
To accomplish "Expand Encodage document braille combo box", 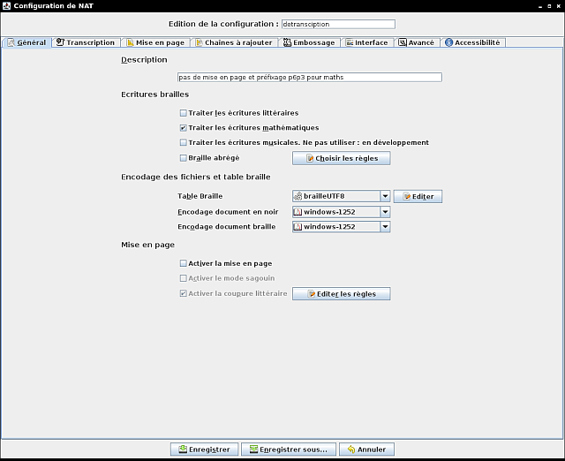I will (x=385, y=227).
